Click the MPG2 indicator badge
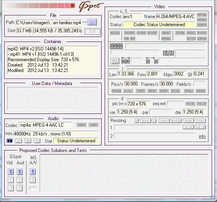This screenshot has height=202, width=217. 202,15
